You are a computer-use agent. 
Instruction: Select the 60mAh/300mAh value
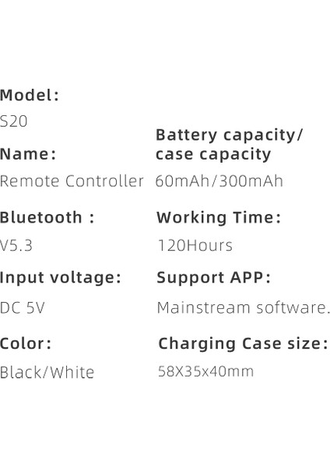219,181
